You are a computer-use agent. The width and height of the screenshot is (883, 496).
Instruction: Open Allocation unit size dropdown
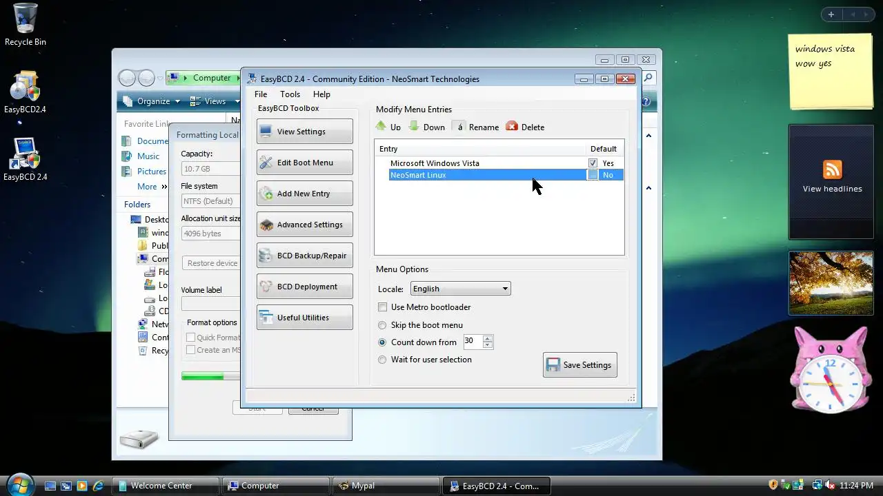point(210,234)
